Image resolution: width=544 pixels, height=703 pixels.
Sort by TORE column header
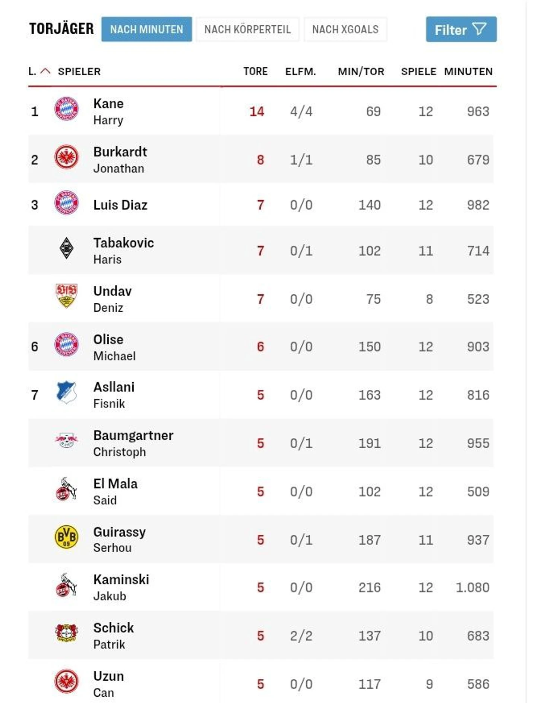pos(255,71)
